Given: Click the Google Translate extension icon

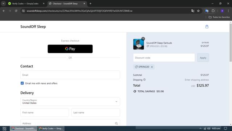Looking at the screenshot, I should (x=207, y=11).
